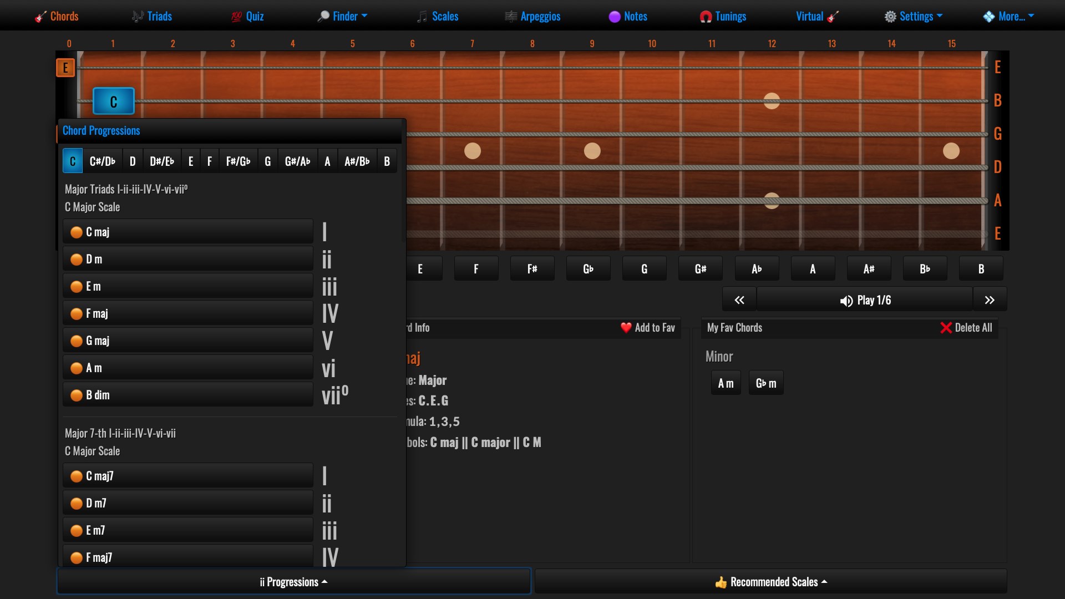Go to next chord position
Screen dimensions: 1065x599
click(x=990, y=300)
